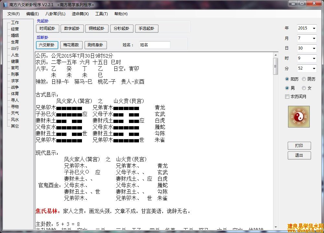Click the 六爻断卦 button
Screen dimensions: 324x233
(47, 45)
